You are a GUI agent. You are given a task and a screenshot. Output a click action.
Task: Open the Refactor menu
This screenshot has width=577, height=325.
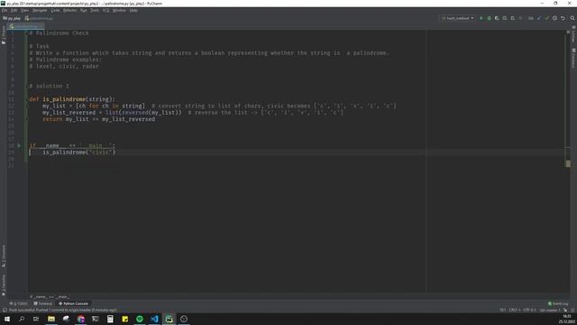click(x=70, y=11)
